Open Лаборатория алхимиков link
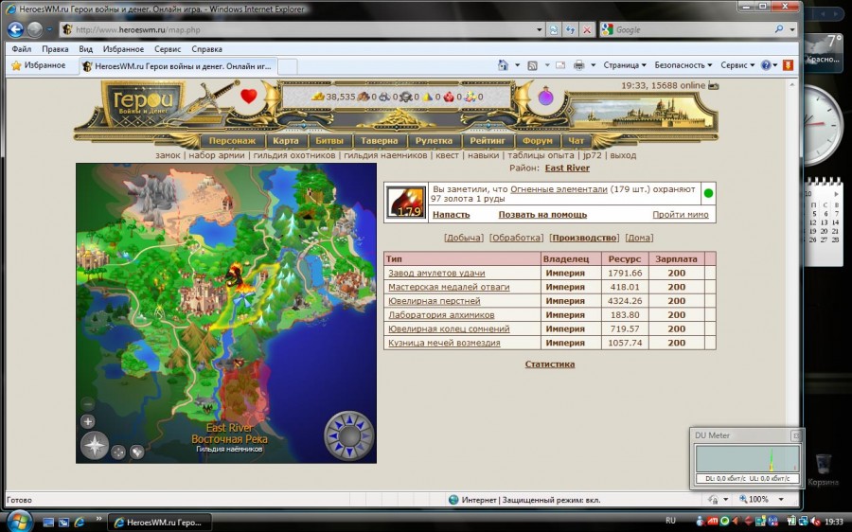Image resolution: width=852 pixels, height=532 pixels. 441,314
